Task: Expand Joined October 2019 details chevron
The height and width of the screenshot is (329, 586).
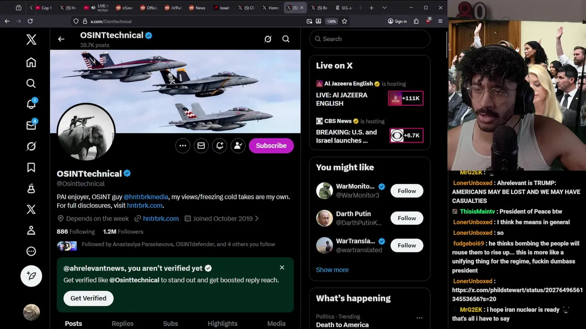Action: (x=257, y=218)
